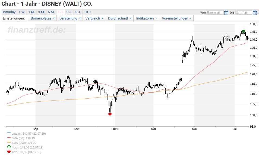Viewport: 259px width, 155px height.
Task: Click the 'Mai' x-axis label
Action: [x=194, y=129]
